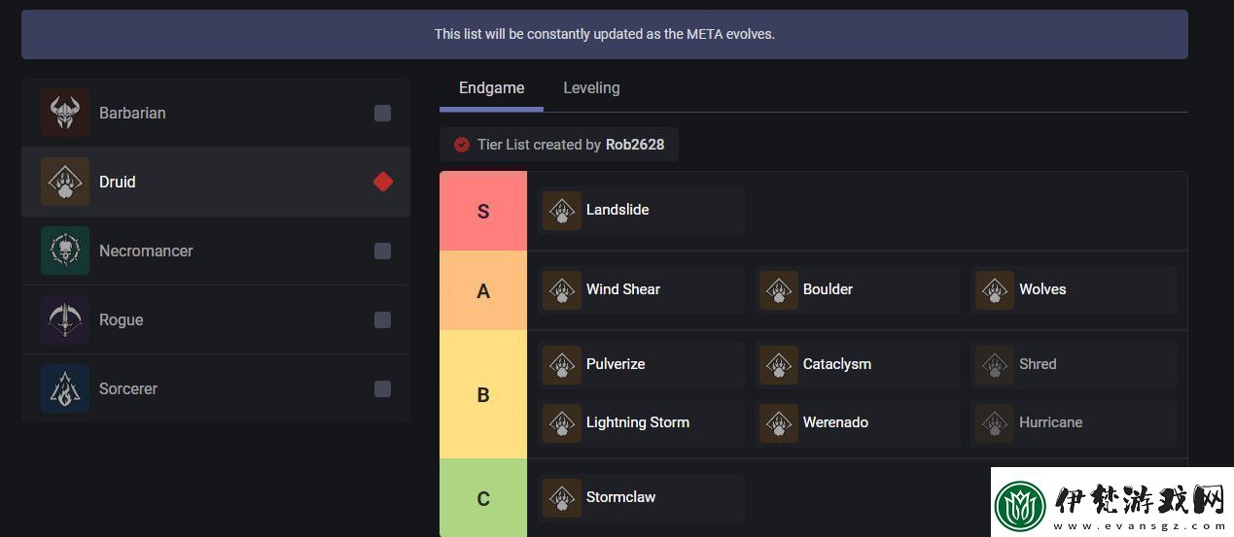The image size is (1234, 537).
Task: Select the Endgame tab
Action: 491,87
